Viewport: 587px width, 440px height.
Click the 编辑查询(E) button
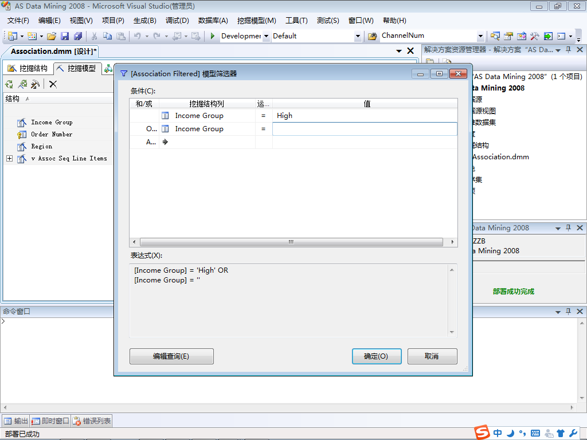171,356
